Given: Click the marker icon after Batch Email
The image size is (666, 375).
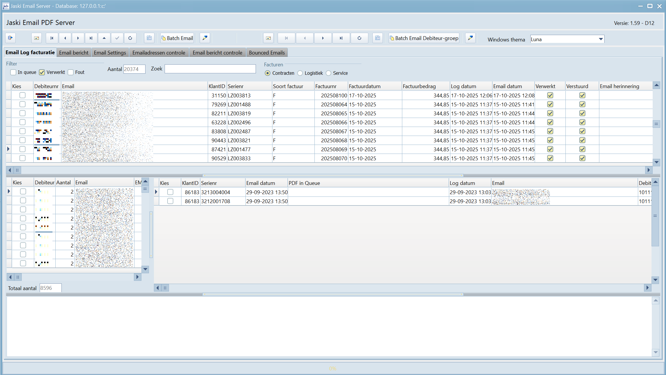Looking at the screenshot, I should pyautogui.click(x=205, y=38).
